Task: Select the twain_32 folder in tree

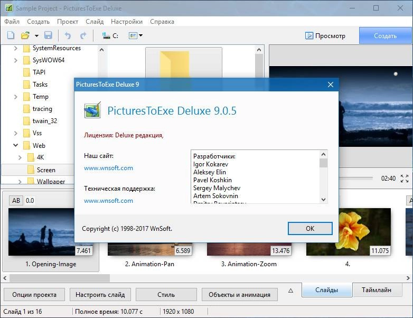Action: tap(45, 121)
